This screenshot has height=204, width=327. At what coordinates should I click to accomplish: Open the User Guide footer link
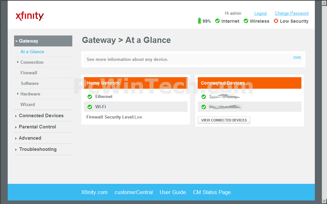(173, 192)
